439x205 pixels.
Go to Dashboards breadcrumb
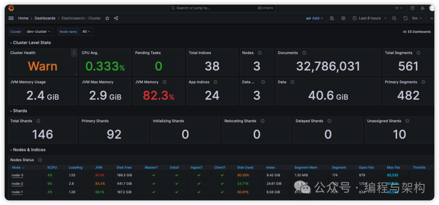click(45, 18)
